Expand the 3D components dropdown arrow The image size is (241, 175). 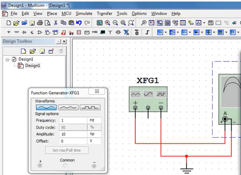click(166, 32)
